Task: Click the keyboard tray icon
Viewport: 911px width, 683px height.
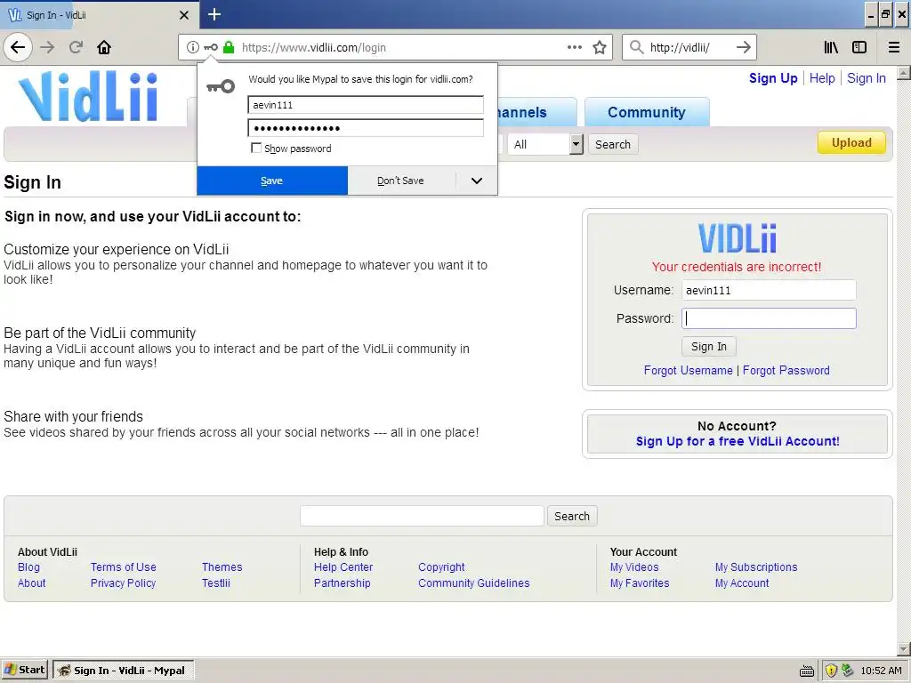Action: point(806,671)
